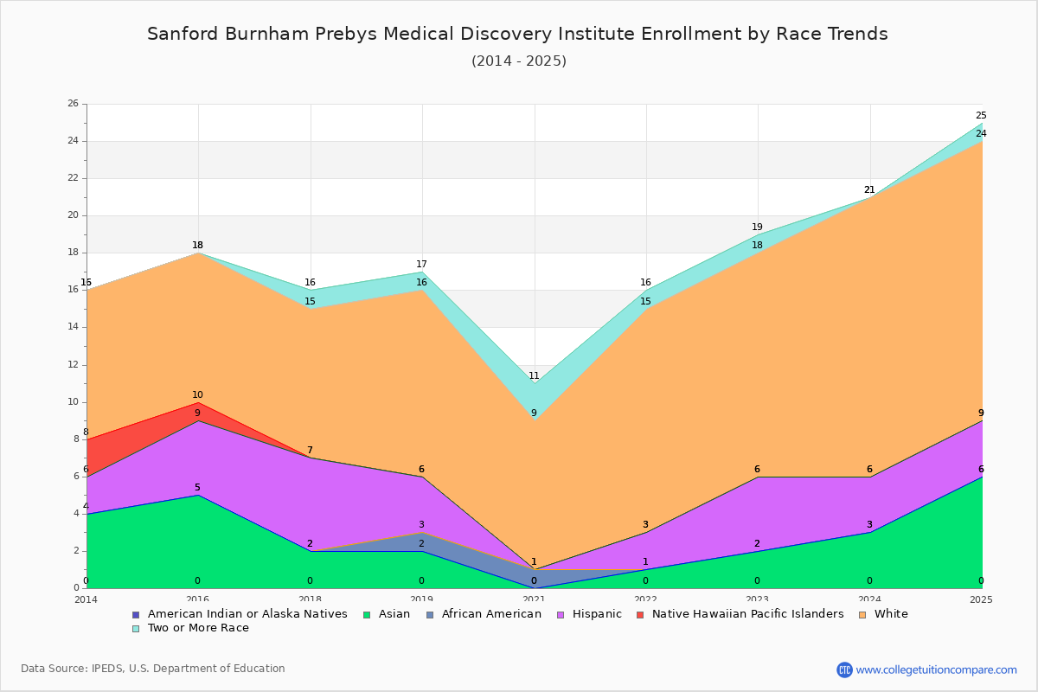
Task: Click the 2018 x-axis label
Action: pos(310,599)
